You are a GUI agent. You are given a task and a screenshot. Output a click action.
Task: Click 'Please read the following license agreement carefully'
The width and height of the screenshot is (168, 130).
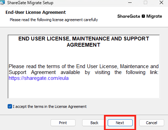point(54,20)
